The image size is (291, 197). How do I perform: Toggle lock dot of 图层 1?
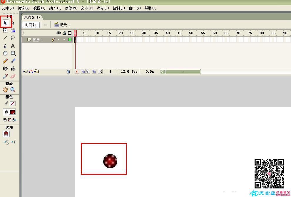pos(64,40)
